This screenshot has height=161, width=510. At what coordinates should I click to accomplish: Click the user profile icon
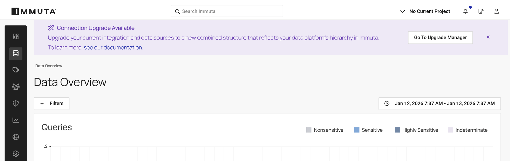tap(496, 11)
